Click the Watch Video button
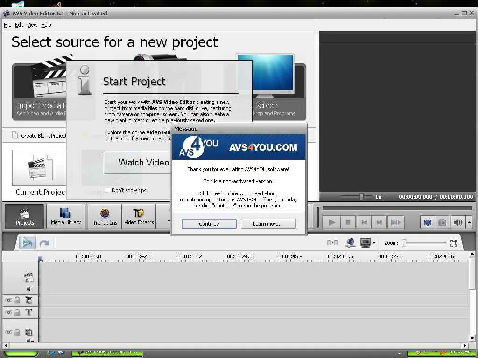Viewport: 478px width, 358px height. 137,162
